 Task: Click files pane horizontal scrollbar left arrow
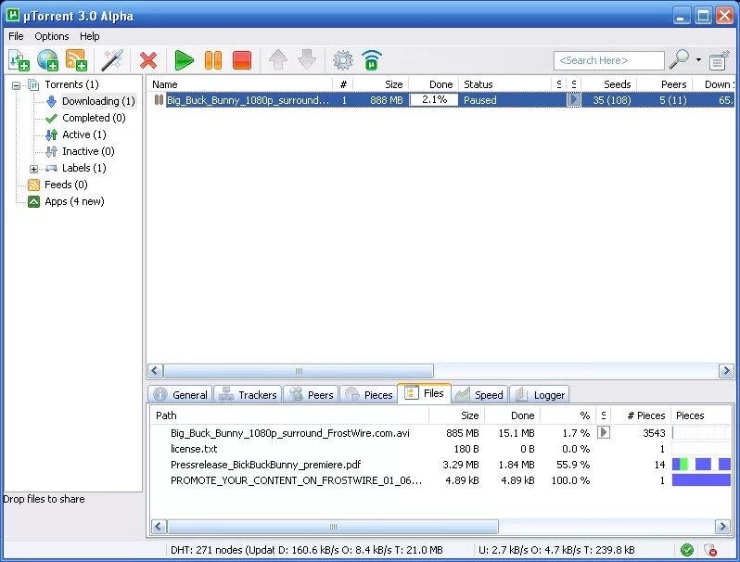coord(159,526)
